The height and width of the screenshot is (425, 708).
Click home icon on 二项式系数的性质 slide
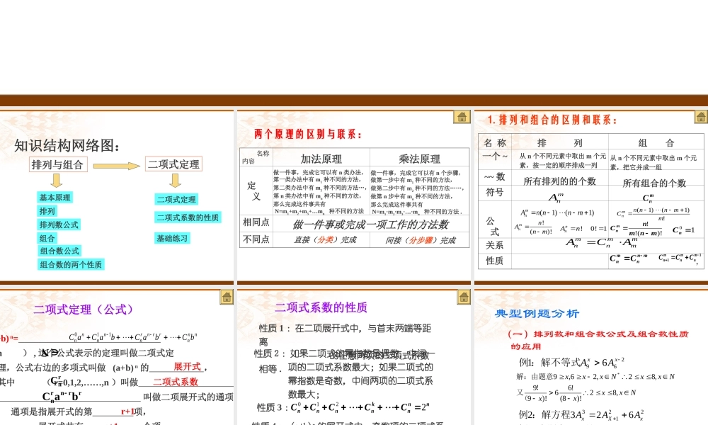[x=463, y=297]
